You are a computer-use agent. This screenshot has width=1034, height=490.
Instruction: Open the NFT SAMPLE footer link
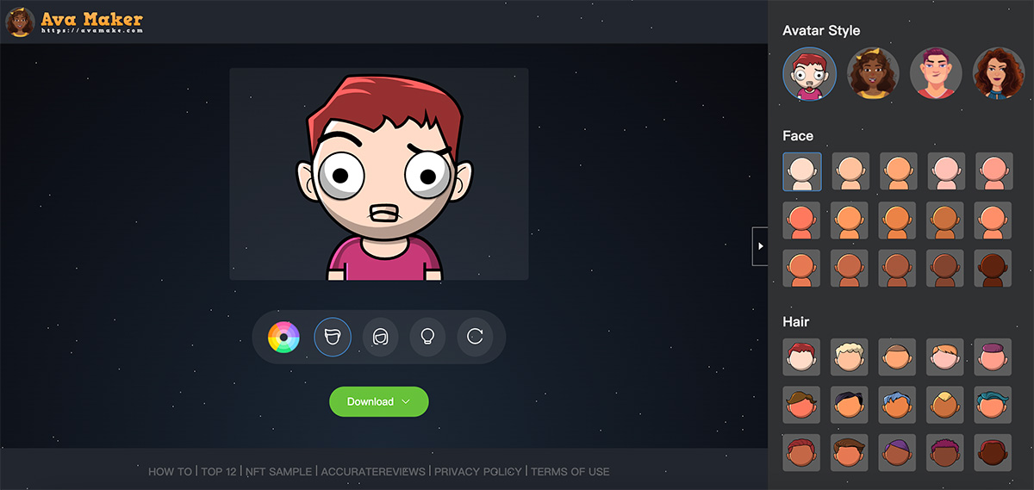(x=280, y=472)
